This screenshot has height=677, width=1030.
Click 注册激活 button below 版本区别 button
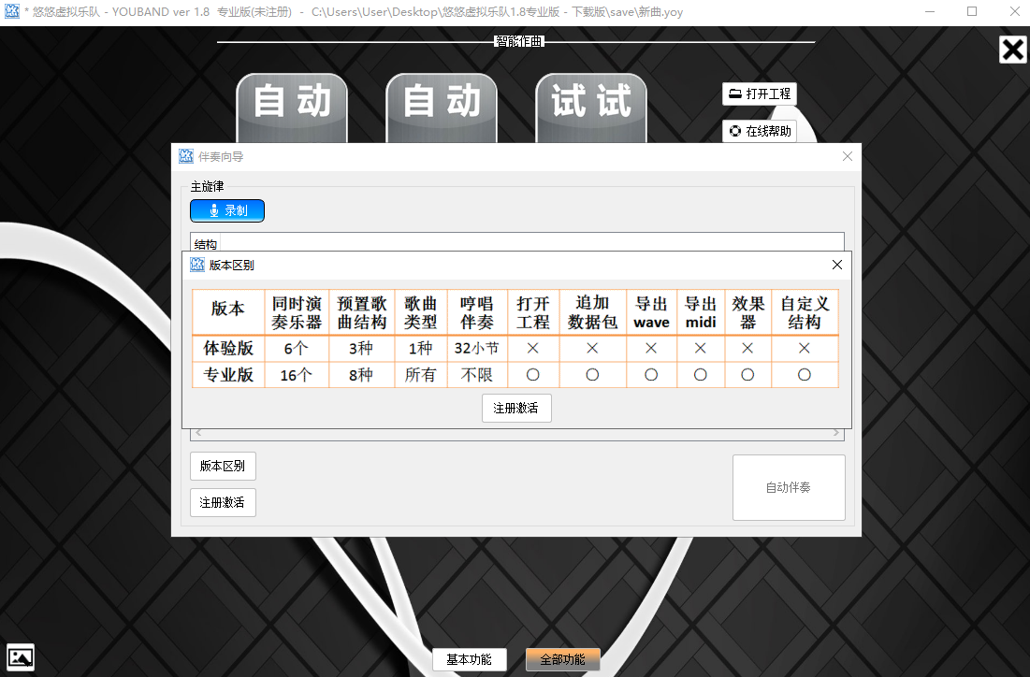[x=223, y=502]
